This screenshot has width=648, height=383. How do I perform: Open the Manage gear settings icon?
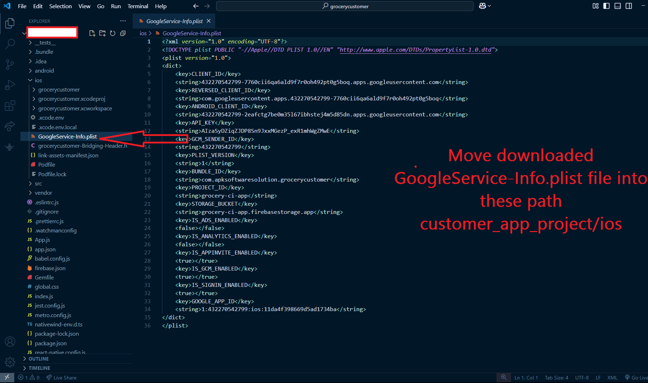pos(10,362)
